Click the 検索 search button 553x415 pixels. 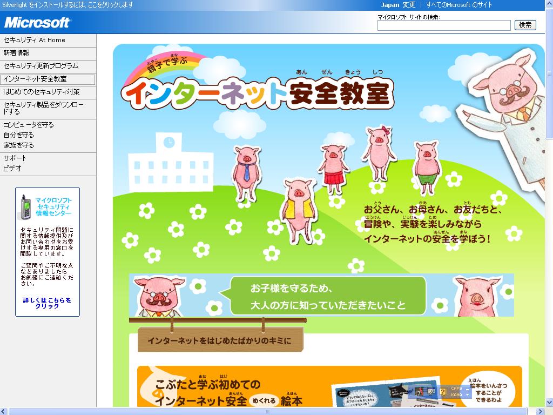tap(525, 25)
